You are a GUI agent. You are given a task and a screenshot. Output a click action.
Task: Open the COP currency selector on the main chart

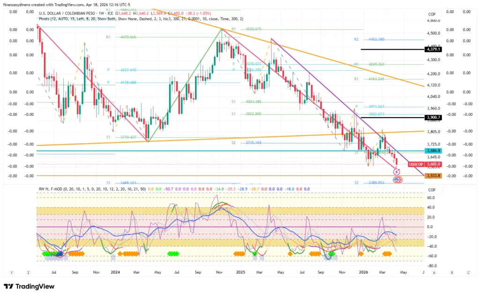(432, 14)
